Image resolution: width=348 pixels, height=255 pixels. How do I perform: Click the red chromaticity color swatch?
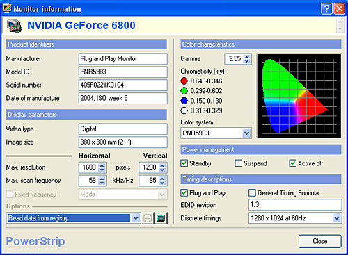tap(184, 81)
